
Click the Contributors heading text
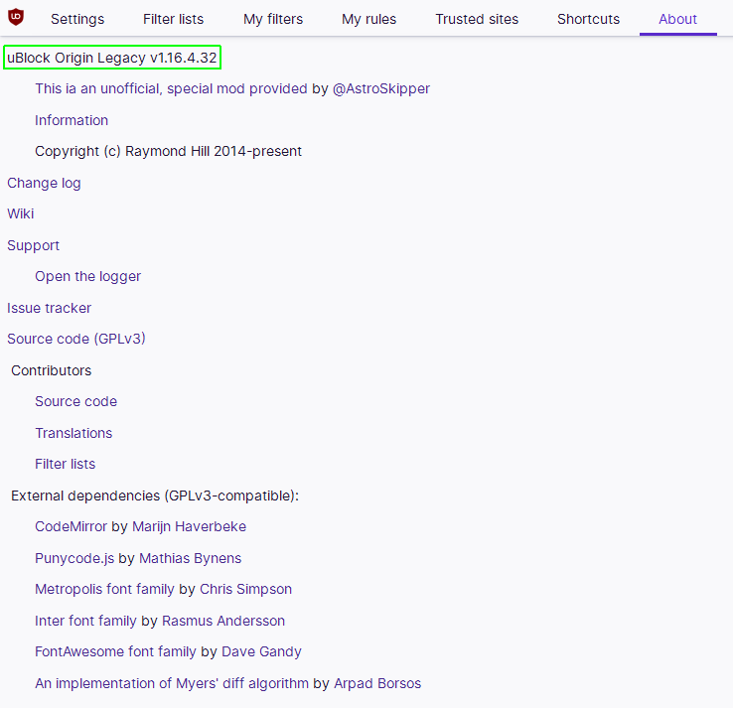[52, 370]
